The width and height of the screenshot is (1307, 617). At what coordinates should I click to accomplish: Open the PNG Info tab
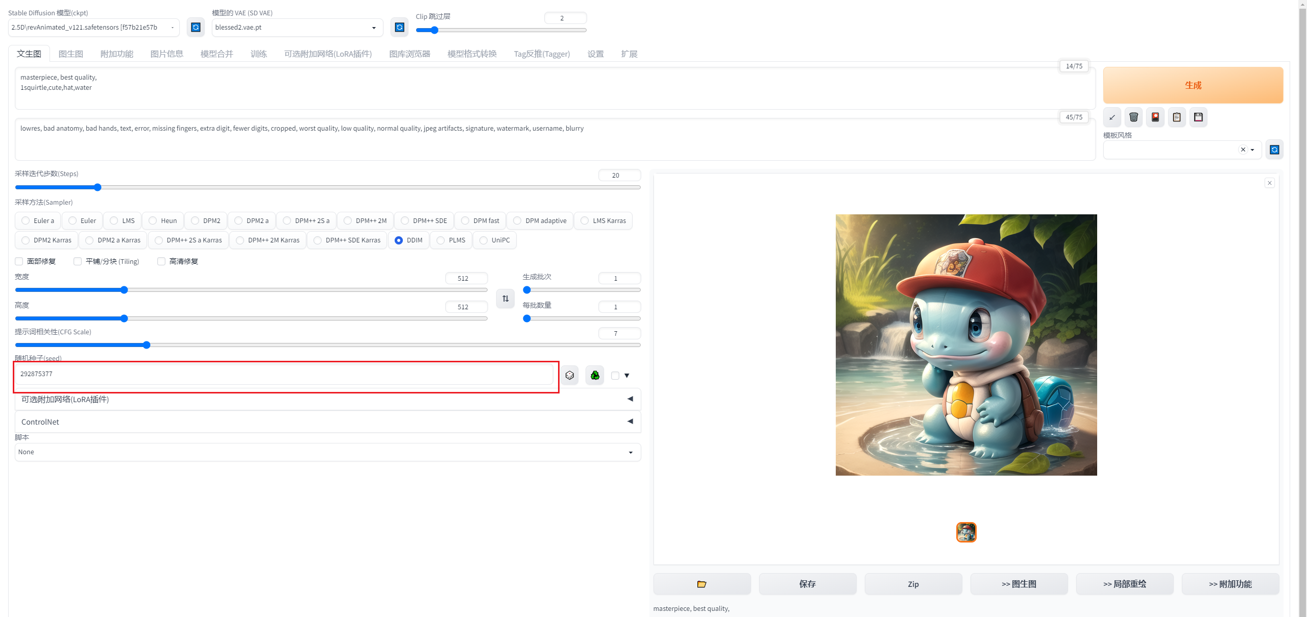167,54
